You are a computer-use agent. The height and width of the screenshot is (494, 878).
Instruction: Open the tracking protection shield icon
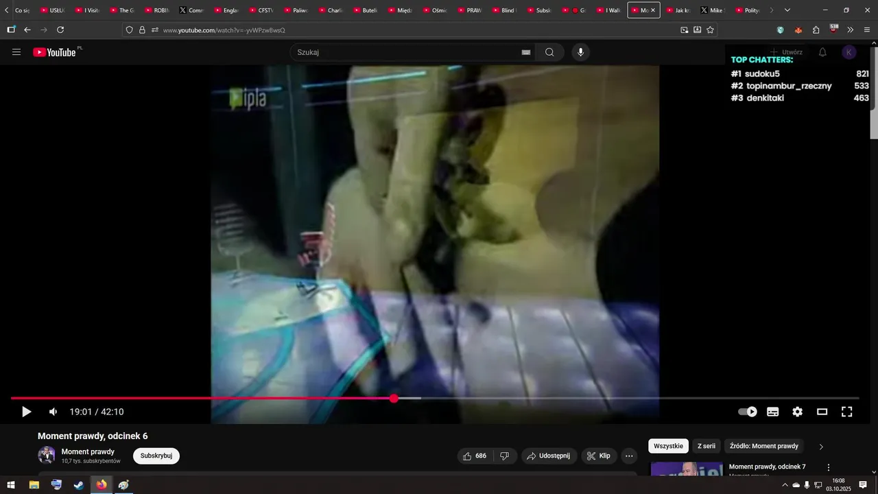point(129,30)
